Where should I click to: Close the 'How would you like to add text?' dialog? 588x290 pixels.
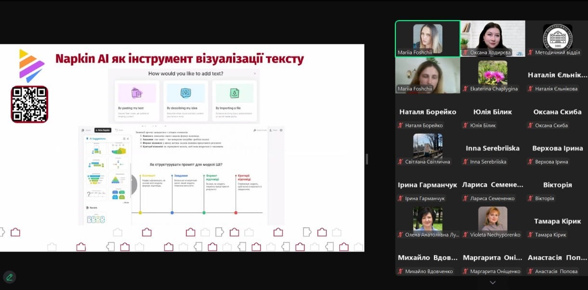[255, 74]
